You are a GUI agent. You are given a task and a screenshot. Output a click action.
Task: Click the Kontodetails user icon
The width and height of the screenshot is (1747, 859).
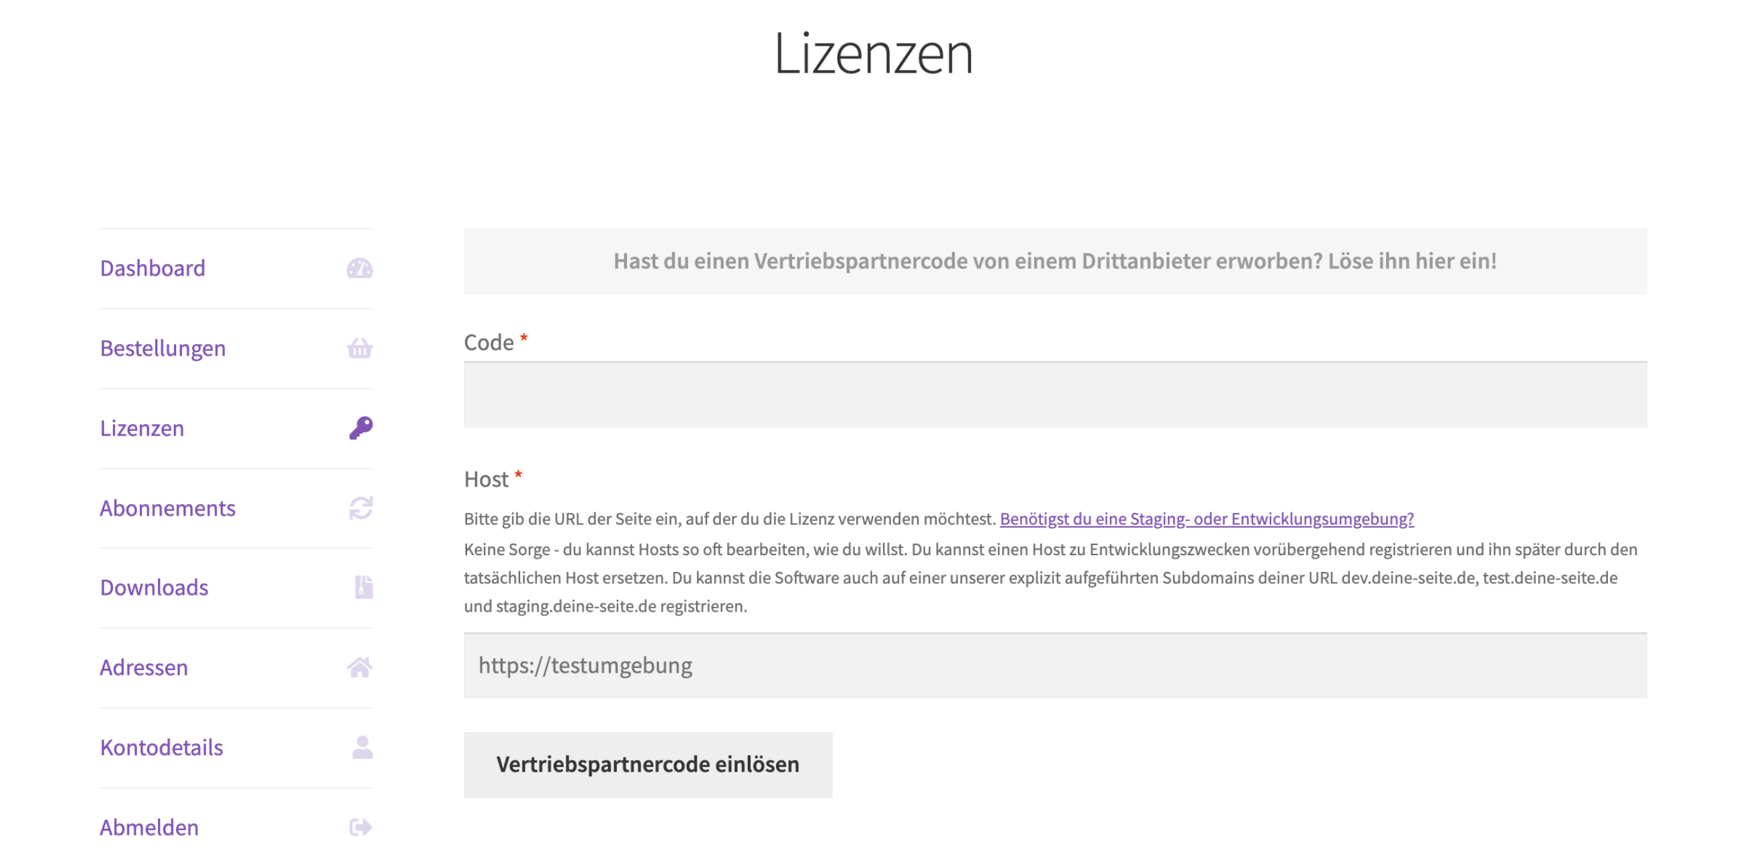coord(362,747)
